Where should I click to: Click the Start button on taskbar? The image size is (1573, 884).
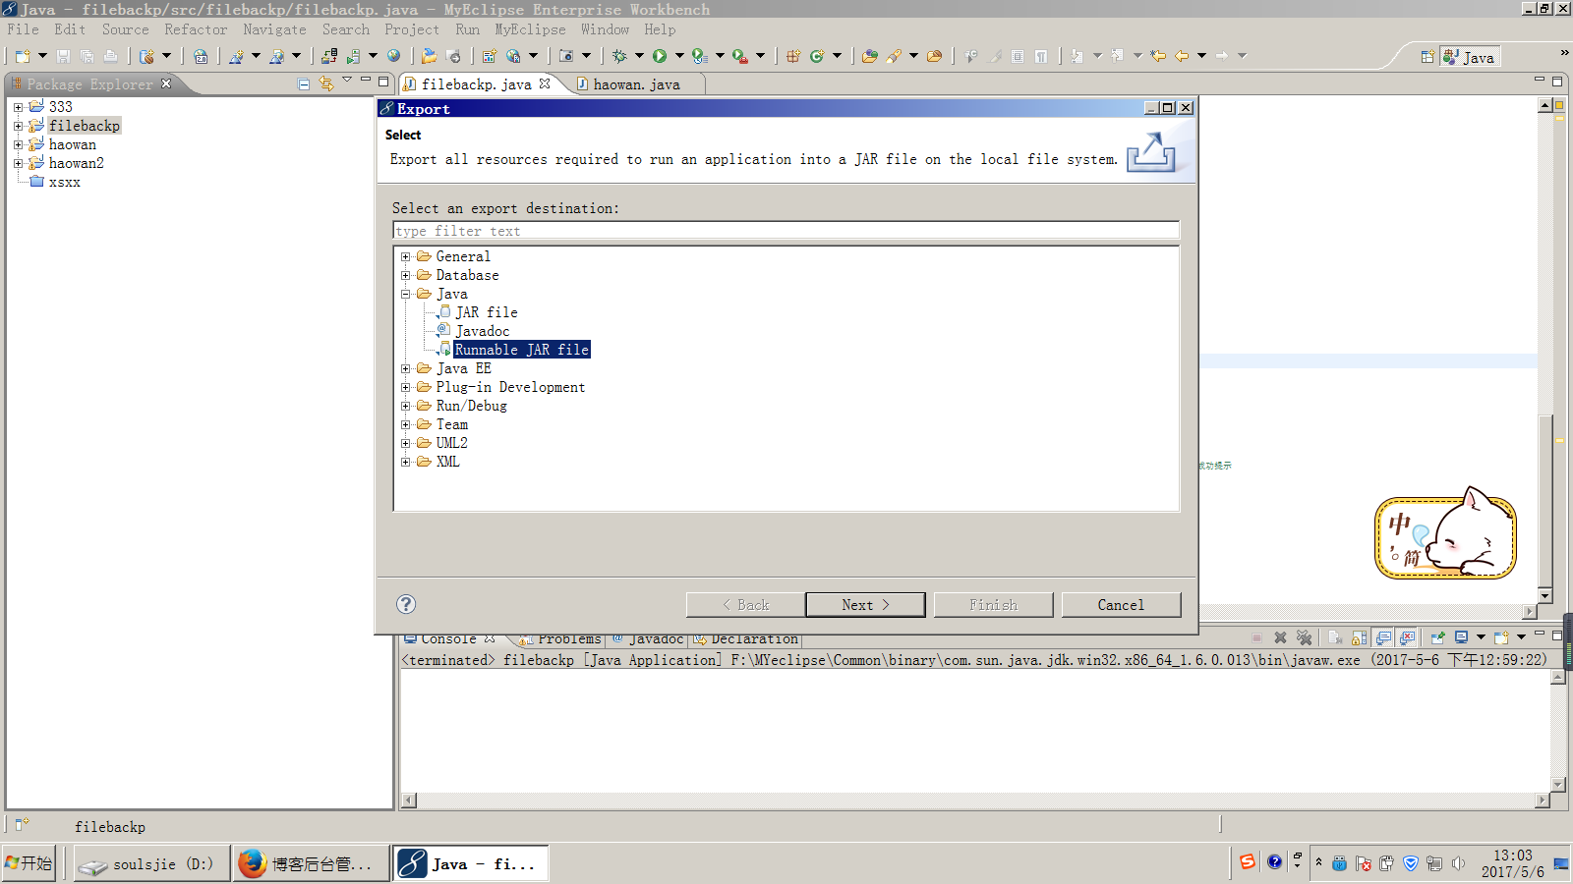click(29, 862)
